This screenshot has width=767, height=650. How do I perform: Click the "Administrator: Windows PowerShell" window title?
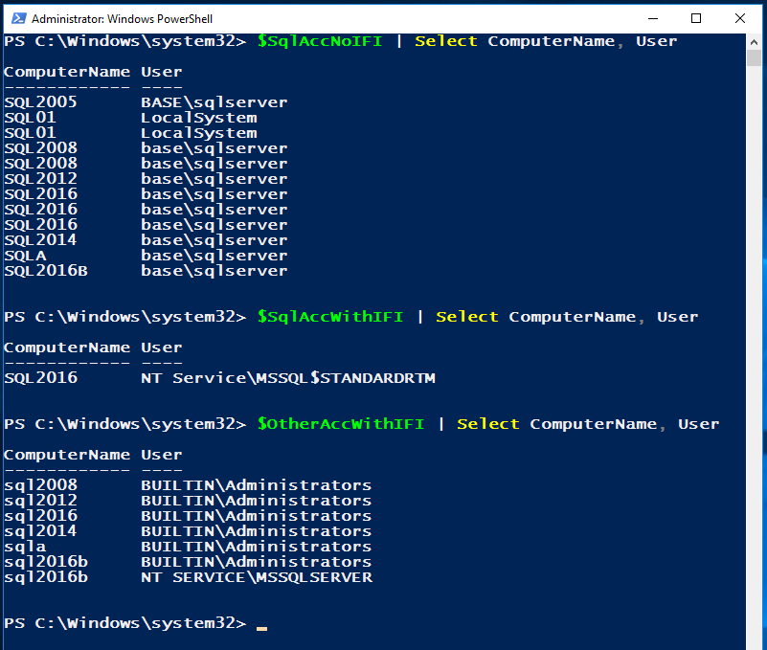[122, 19]
